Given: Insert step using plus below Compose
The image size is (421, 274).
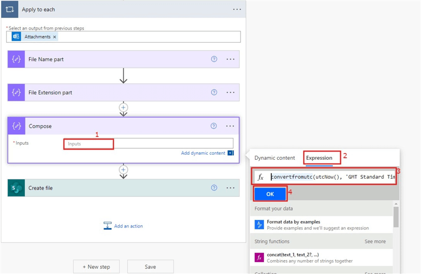Looking at the screenshot, I should pyautogui.click(x=123, y=170).
